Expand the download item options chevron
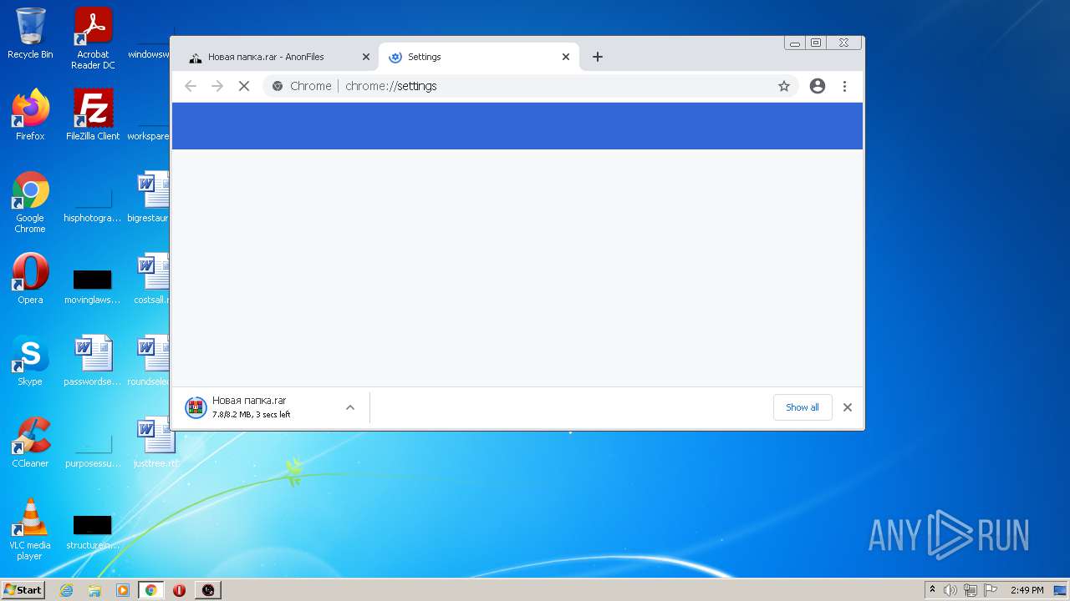This screenshot has height=601, width=1070. pos(350,407)
